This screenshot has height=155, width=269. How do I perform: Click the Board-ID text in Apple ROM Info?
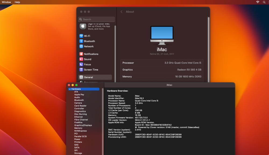click(x=153, y=125)
